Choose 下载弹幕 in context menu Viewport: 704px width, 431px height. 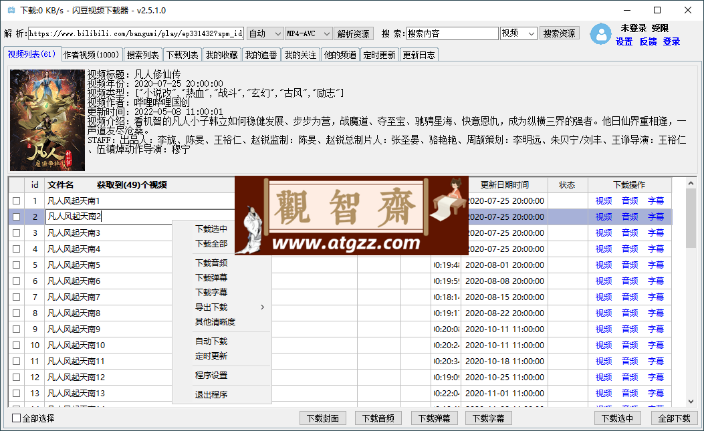[222, 278]
